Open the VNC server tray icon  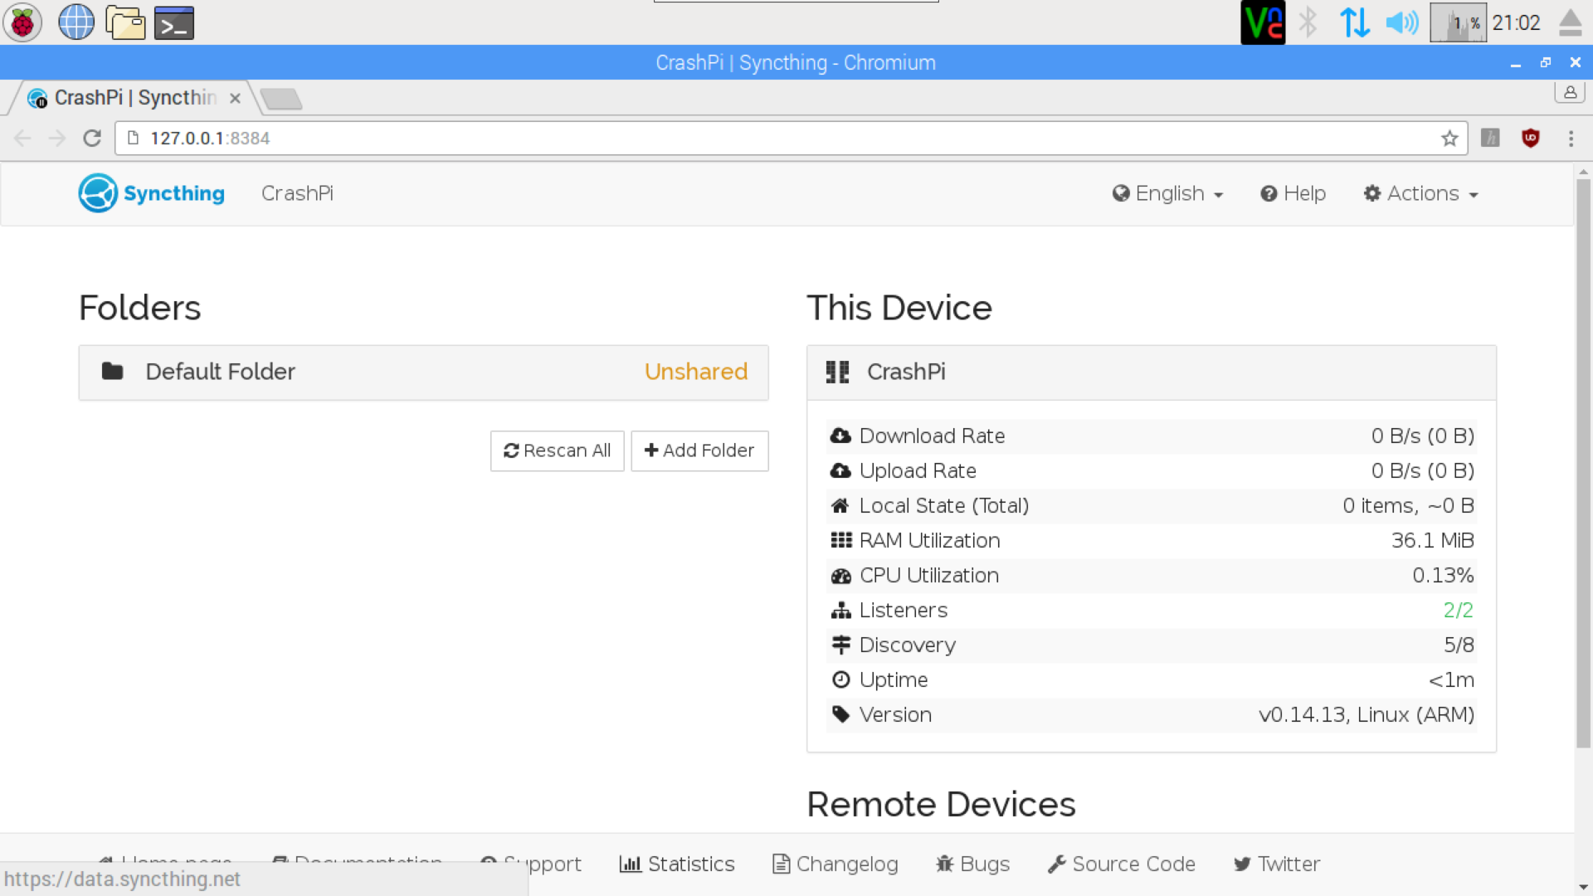coord(1262,22)
